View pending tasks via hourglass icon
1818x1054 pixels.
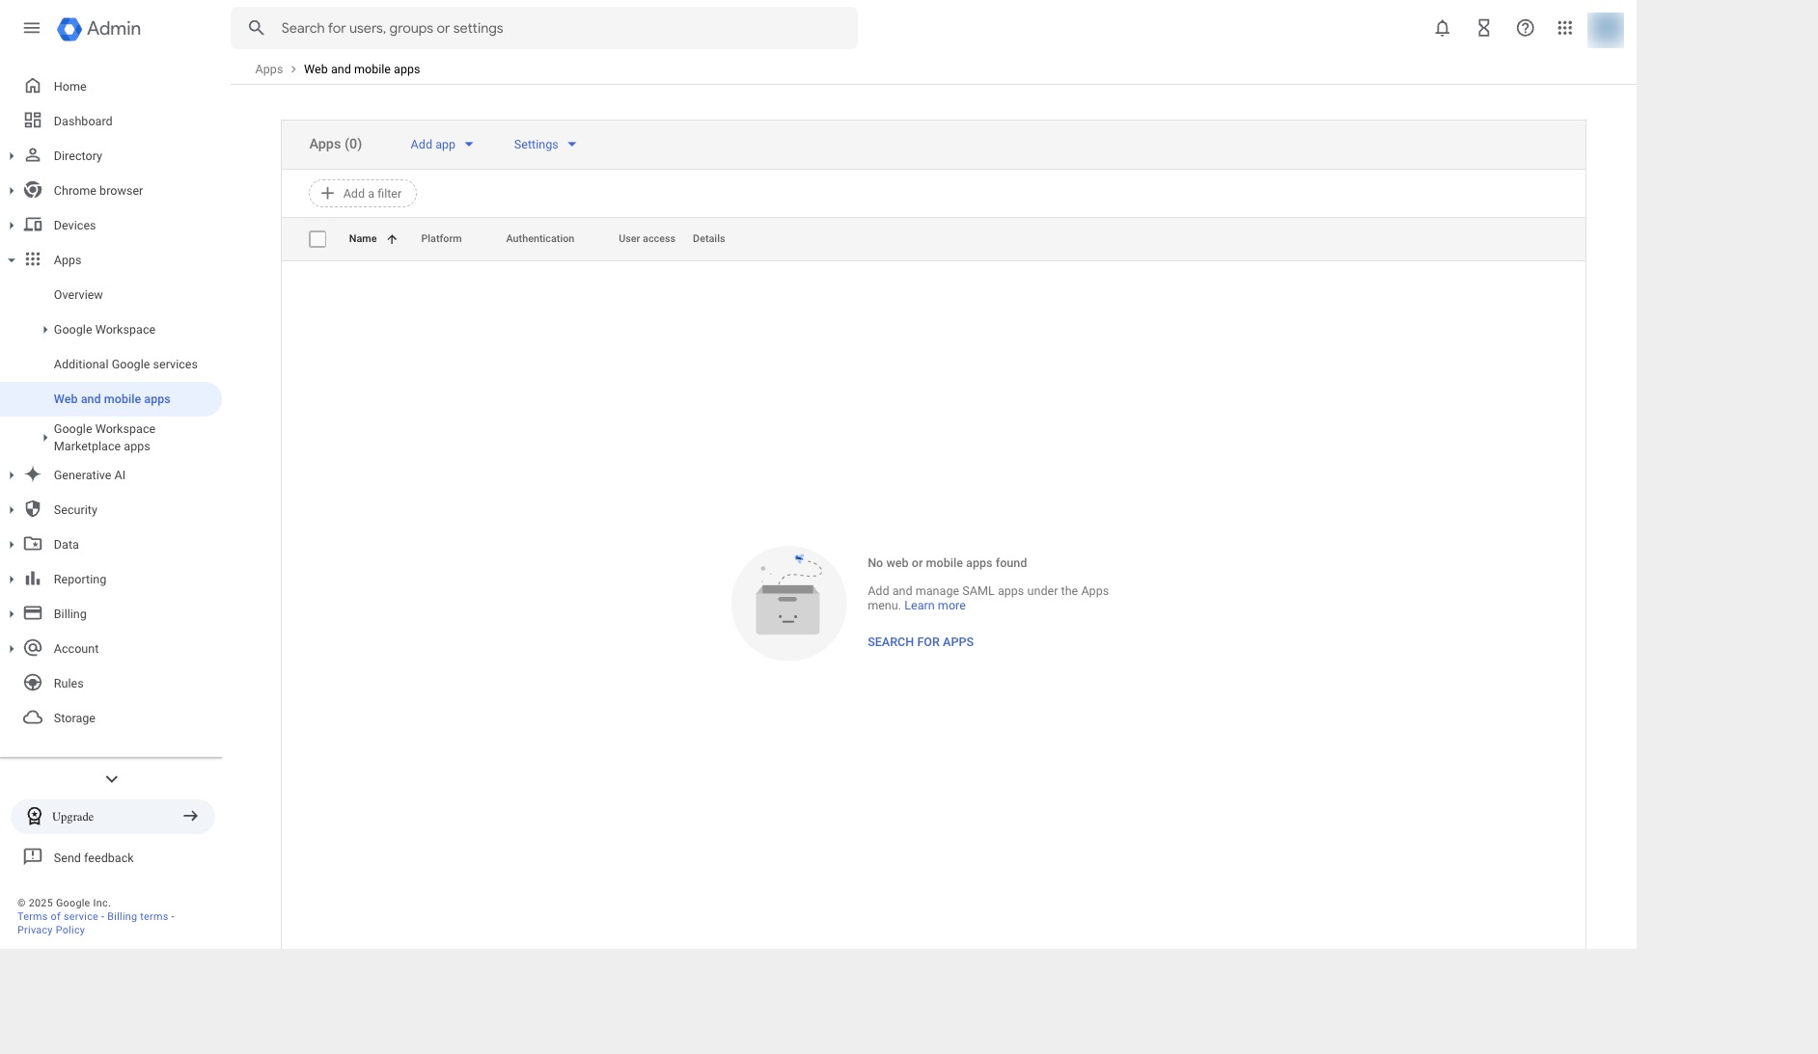tap(1483, 28)
